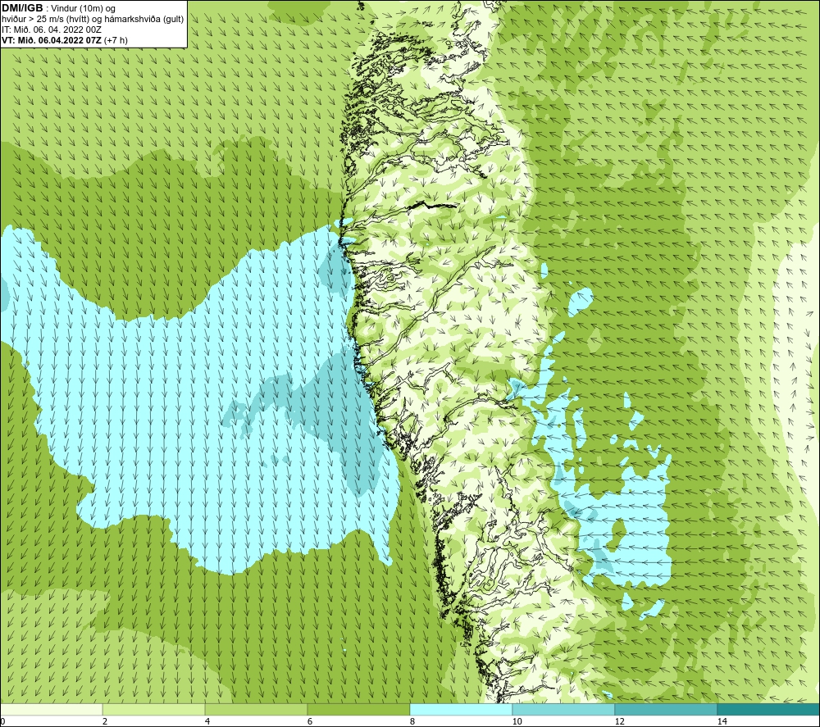This screenshot has height=727, width=820.
Task: Click the 'VT: Mið. 06.04.2022 07Z' line
Action: click(x=52, y=40)
